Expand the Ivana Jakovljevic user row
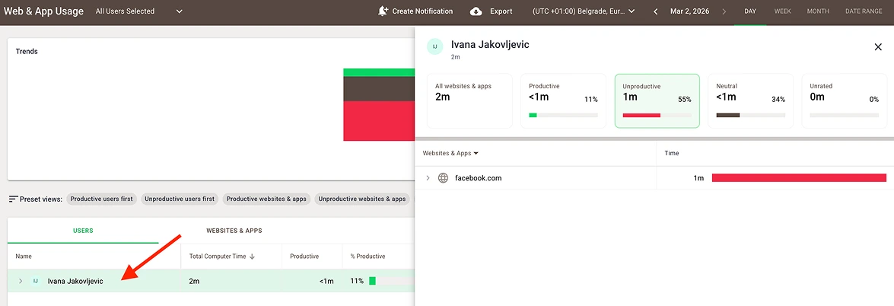The height and width of the screenshot is (306, 894). 21,281
